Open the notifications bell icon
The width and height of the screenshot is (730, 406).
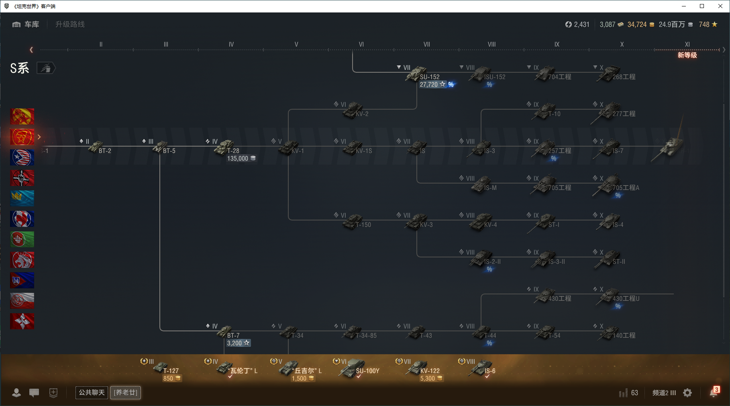(x=714, y=392)
